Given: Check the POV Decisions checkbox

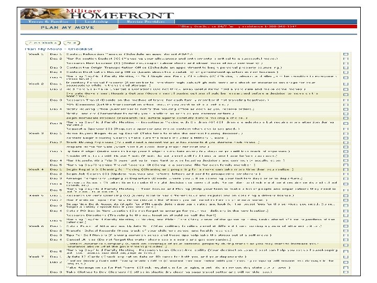Looking at the screenshot, I should [346, 105].
